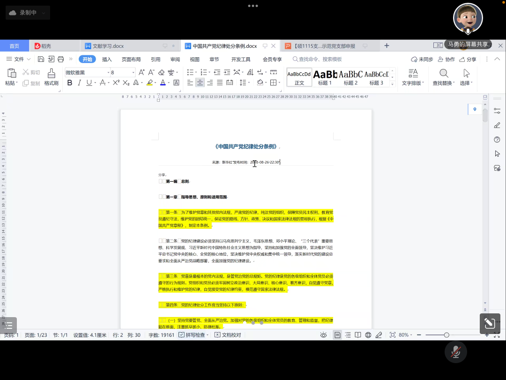Click the superscript X² icon

pyautogui.click(x=116, y=83)
